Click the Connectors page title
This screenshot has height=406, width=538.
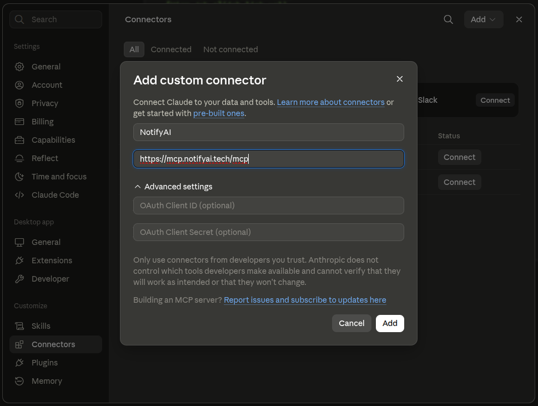tap(148, 19)
